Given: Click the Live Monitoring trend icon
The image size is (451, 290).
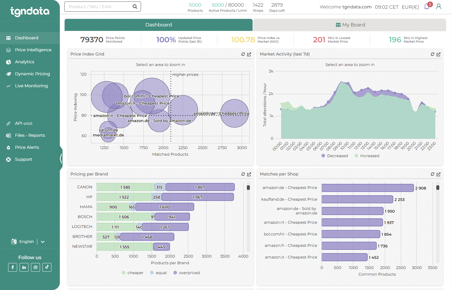Looking at the screenshot, I should 8,86.
